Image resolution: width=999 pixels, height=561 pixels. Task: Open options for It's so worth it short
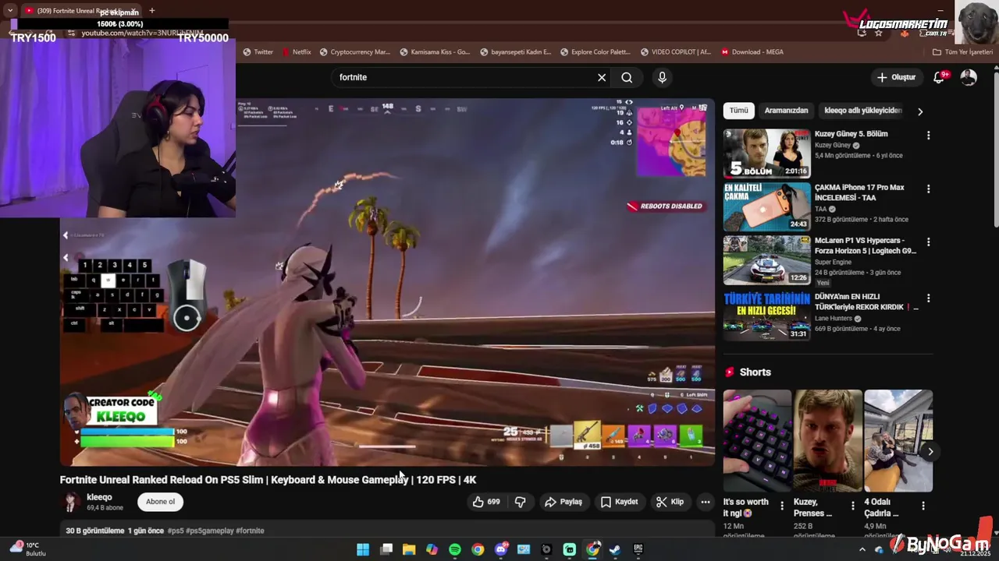pyautogui.click(x=782, y=506)
